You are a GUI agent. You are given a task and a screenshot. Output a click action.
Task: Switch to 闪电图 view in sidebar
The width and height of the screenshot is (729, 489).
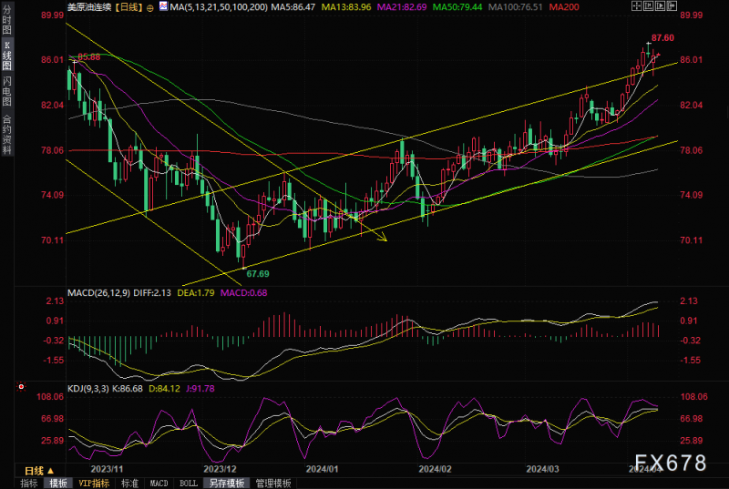click(x=6, y=91)
